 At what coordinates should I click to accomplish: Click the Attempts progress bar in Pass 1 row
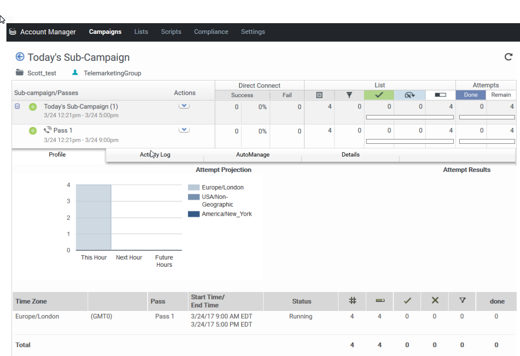(487, 141)
